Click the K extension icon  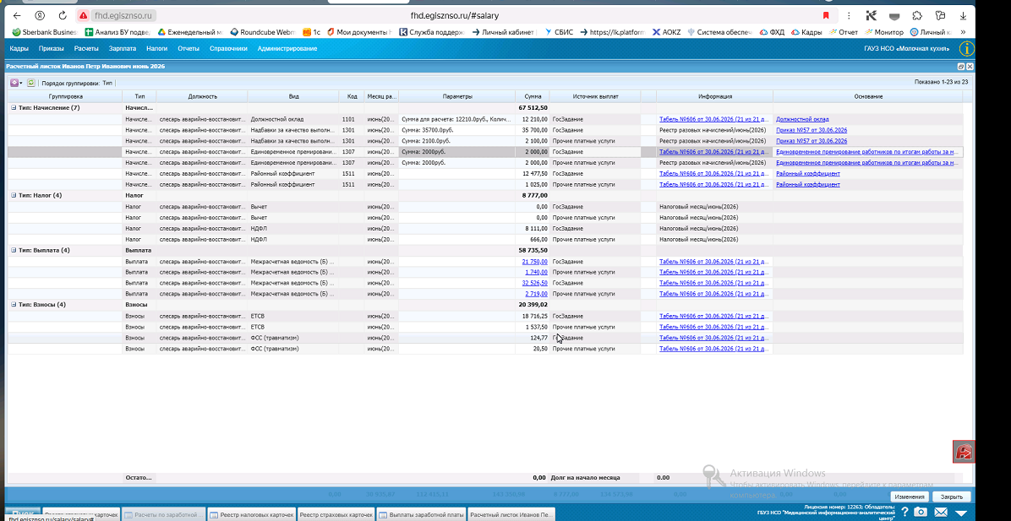point(871,15)
